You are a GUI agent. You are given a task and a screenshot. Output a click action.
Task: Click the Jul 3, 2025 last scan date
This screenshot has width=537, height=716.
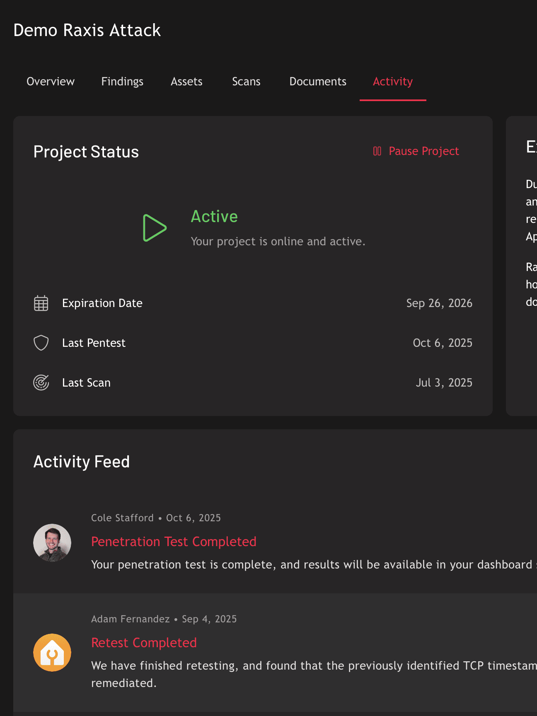(x=444, y=382)
